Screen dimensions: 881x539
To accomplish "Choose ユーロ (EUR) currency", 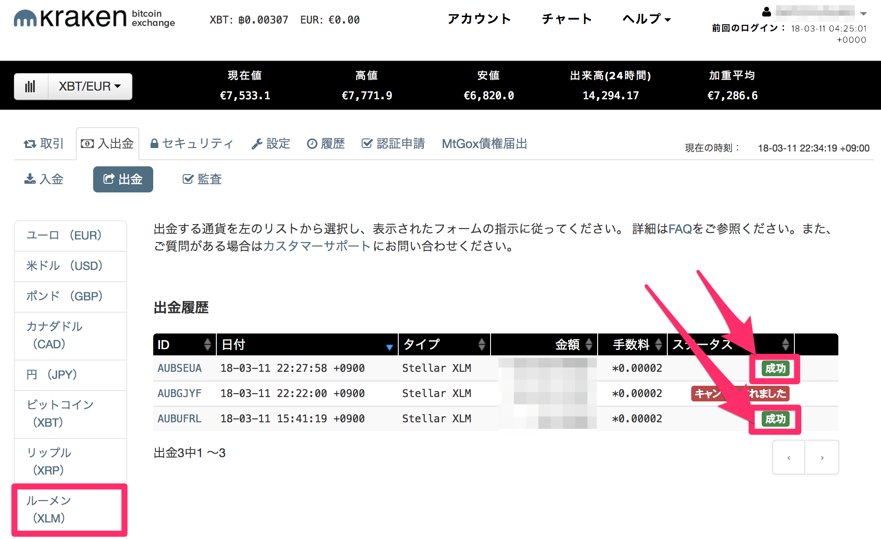I will point(71,236).
